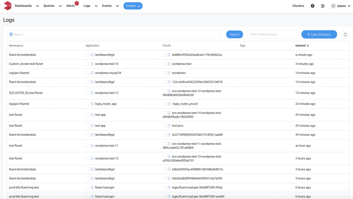Screen dimensions: 353x199
Task: Check the logiq_router_app application checkbox
Action: pyautogui.click(x=87, y=104)
